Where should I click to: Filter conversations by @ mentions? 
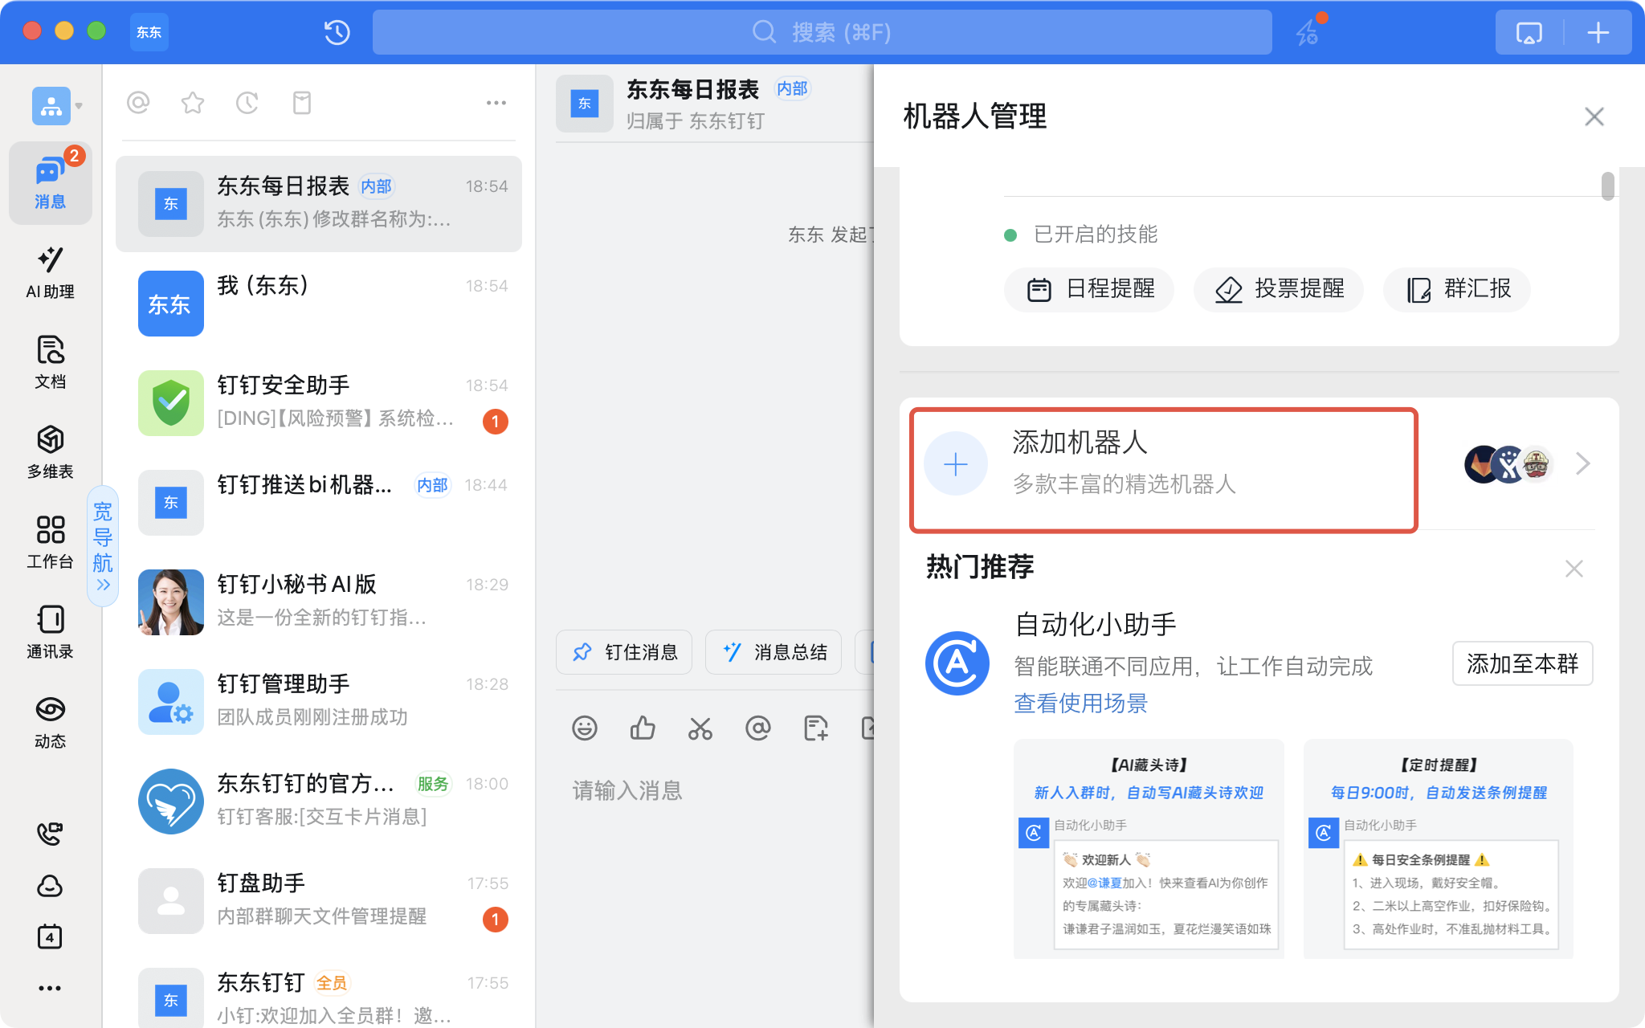coord(138,103)
